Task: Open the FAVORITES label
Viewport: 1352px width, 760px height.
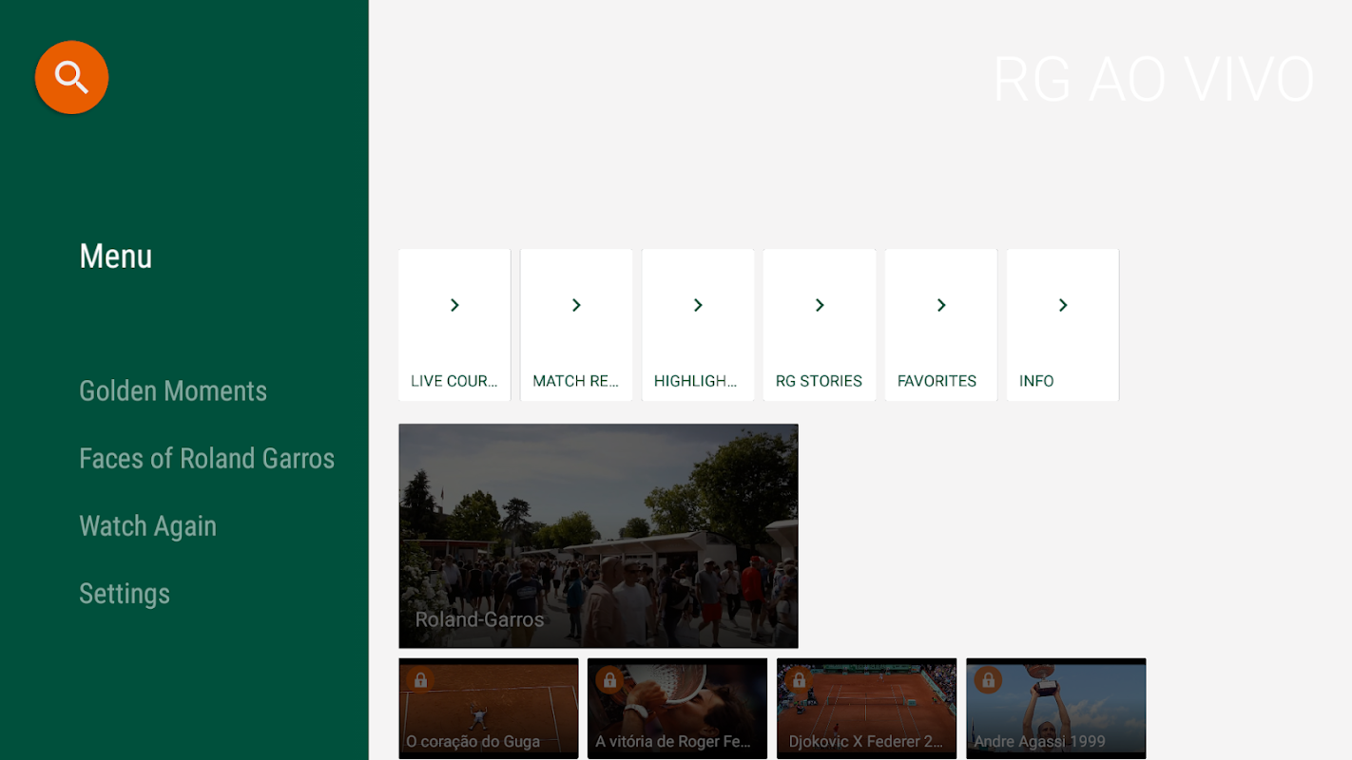Action: click(937, 381)
